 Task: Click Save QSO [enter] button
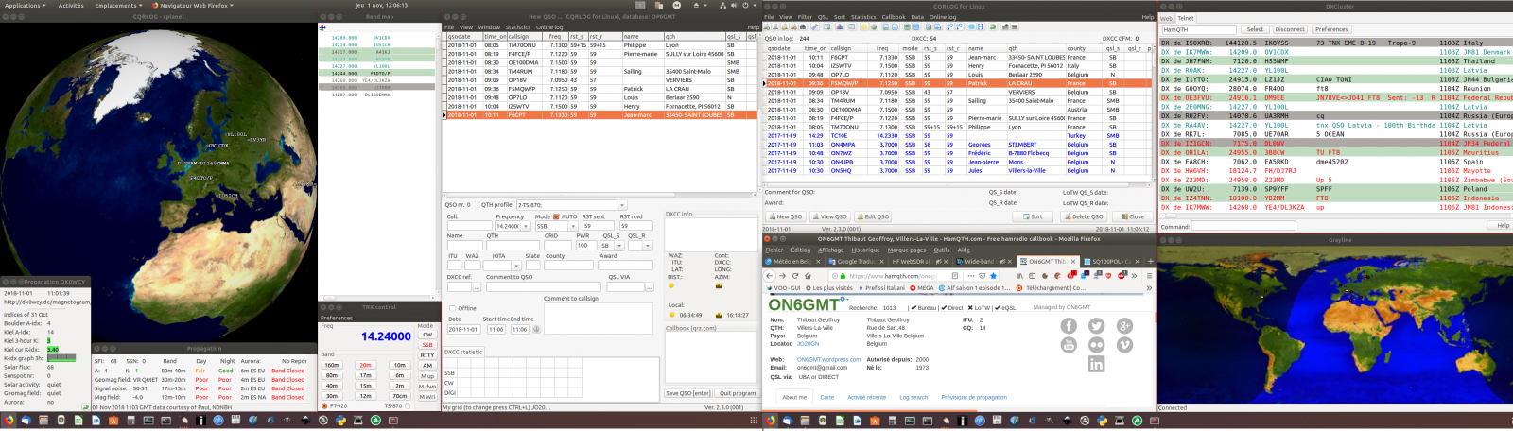687,393
